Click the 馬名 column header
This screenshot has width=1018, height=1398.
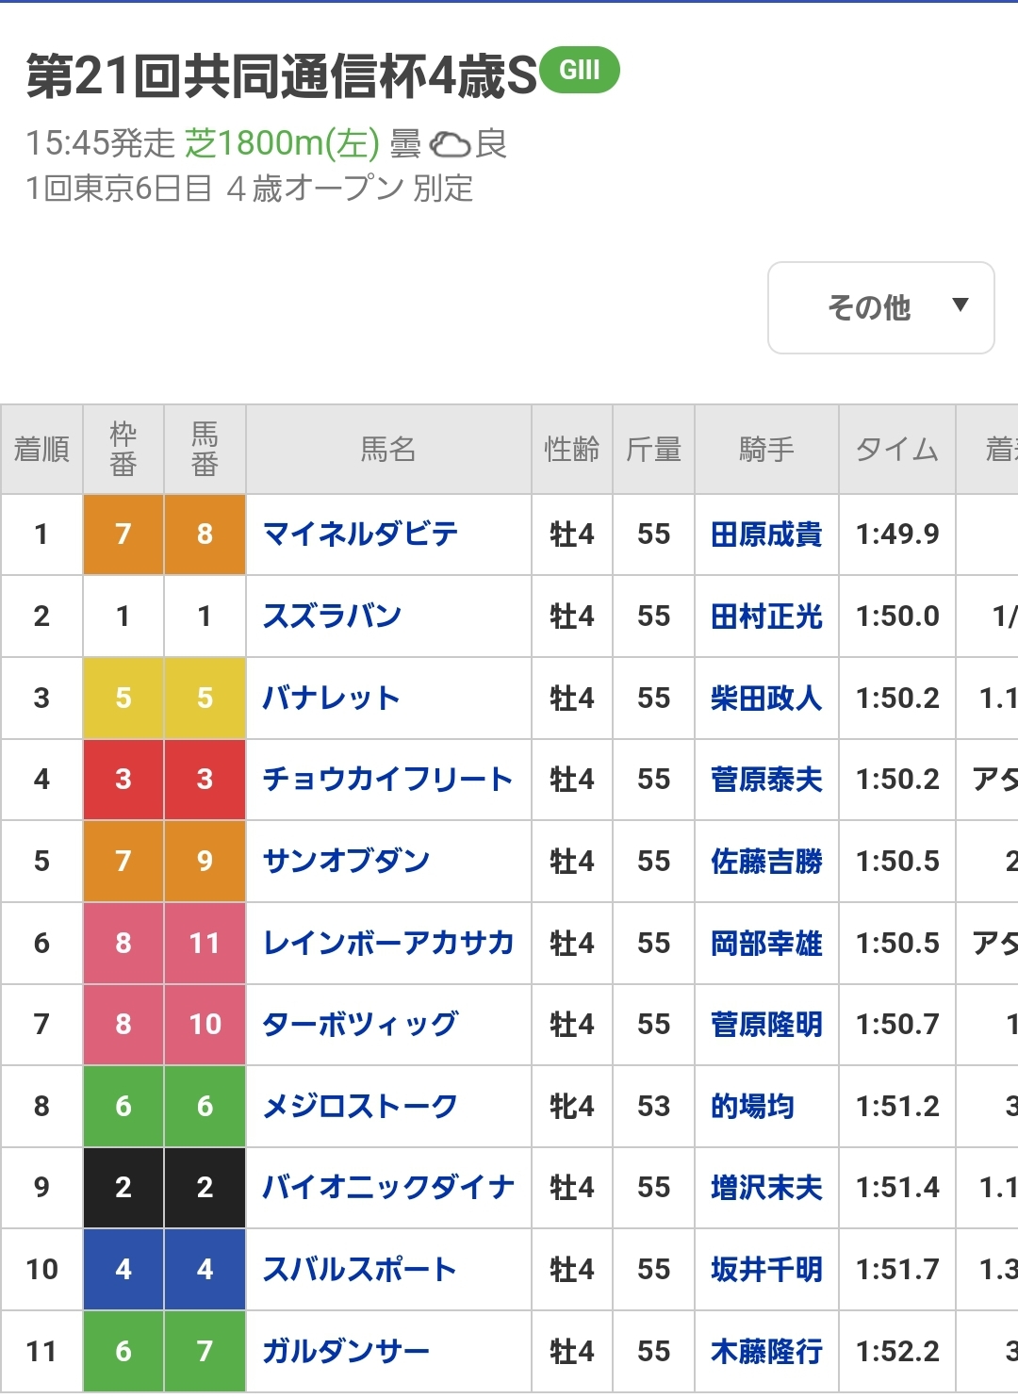(x=388, y=450)
